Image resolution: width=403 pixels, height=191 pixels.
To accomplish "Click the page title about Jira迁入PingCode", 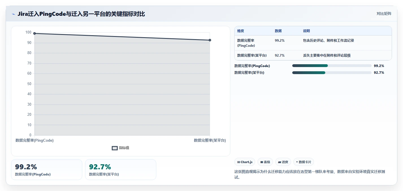I will coord(81,14).
